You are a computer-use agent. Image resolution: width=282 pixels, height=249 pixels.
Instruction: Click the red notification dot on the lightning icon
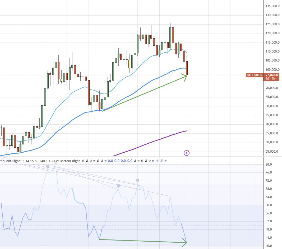coord(188,151)
